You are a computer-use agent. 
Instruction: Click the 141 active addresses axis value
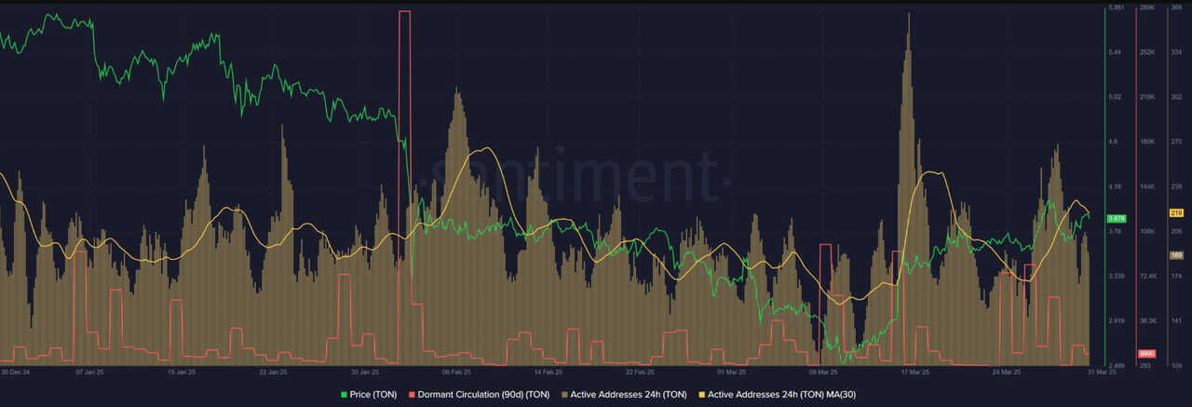[x=1175, y=320]
